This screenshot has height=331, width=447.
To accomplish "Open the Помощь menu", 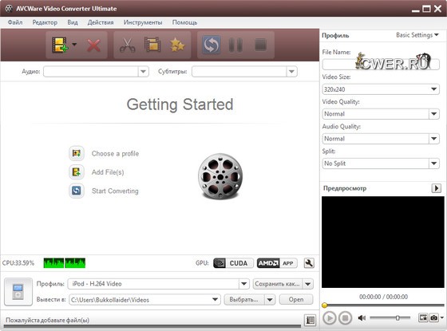I will point(184,22).
